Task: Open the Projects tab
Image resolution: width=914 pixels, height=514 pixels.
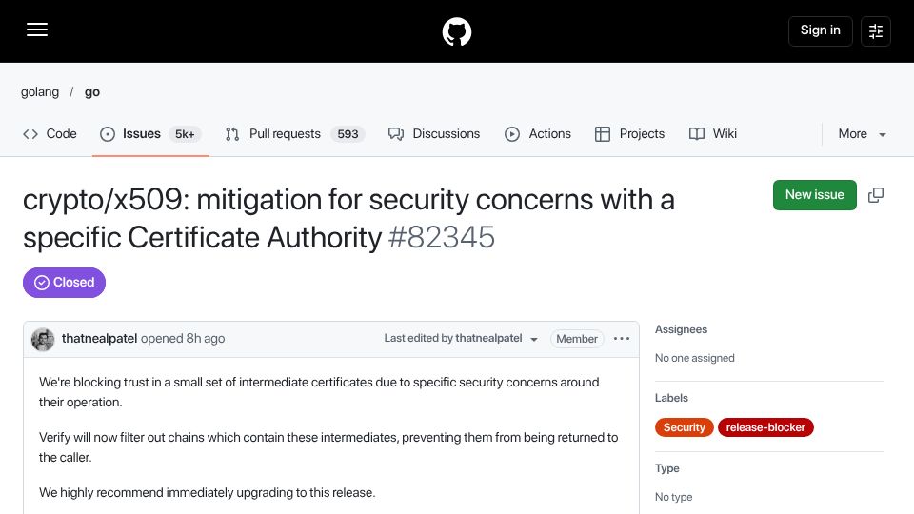Action: [x=629, y=134]
